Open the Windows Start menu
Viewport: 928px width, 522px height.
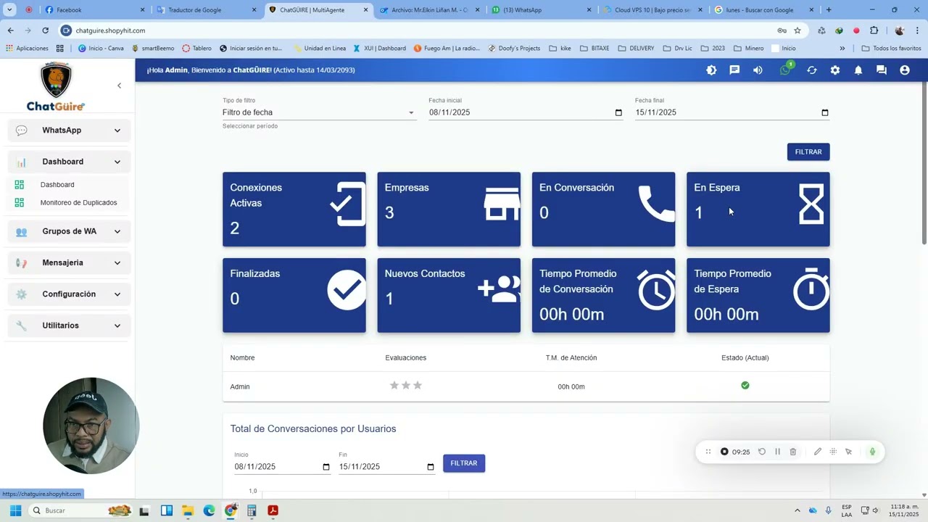coord(15,510)
